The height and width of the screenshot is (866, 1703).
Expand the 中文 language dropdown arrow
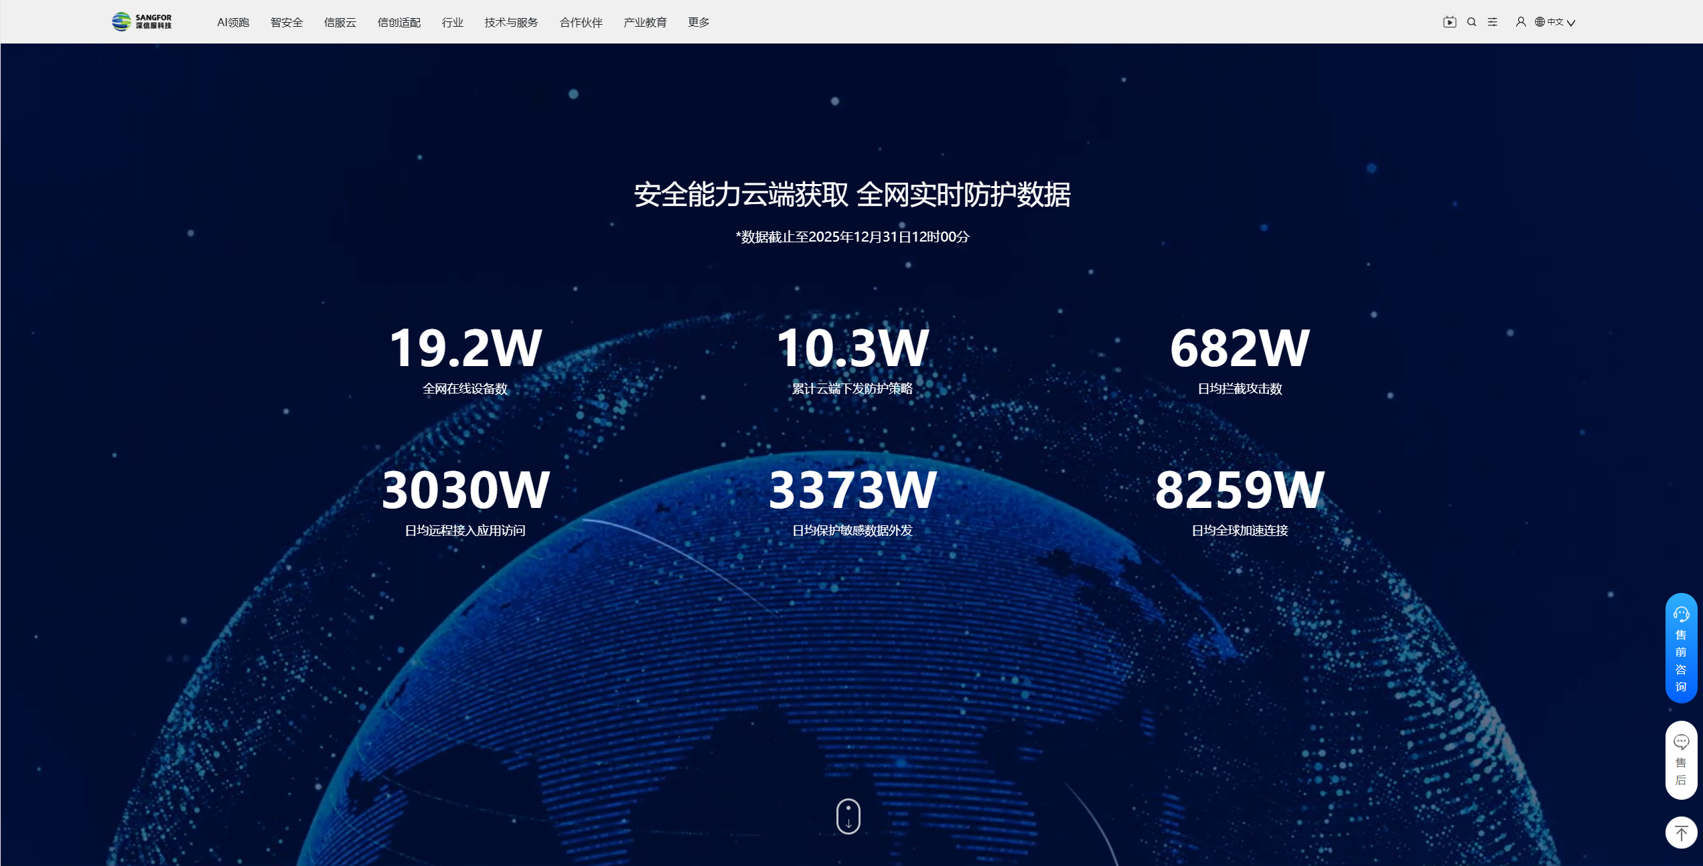tap(1571, 23)
